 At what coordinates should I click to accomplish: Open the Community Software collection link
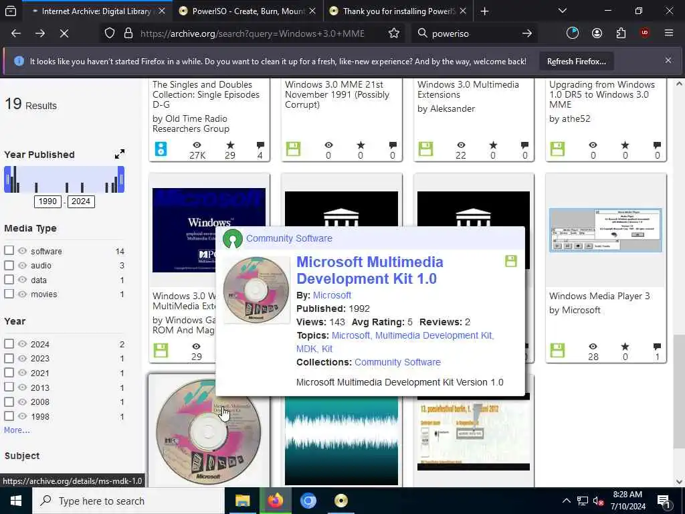click(x=397, y=362)
